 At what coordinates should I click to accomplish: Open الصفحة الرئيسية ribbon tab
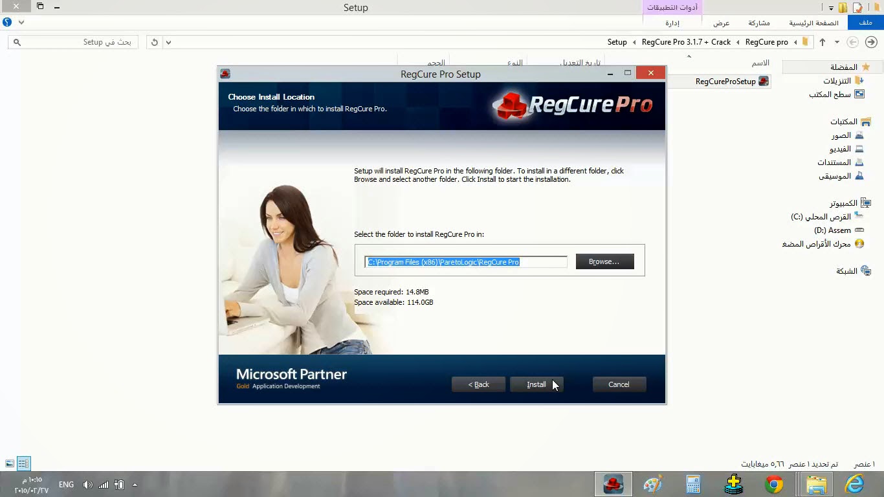click(813, 23)
